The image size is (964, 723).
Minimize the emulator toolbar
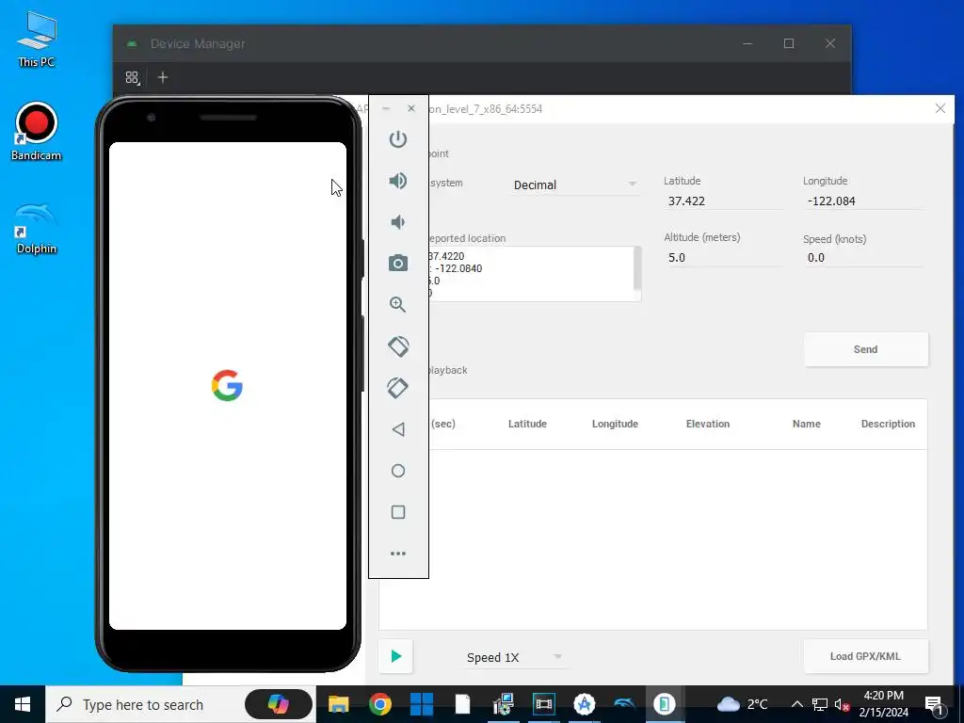pyautogui.click(x=385, y=108)
